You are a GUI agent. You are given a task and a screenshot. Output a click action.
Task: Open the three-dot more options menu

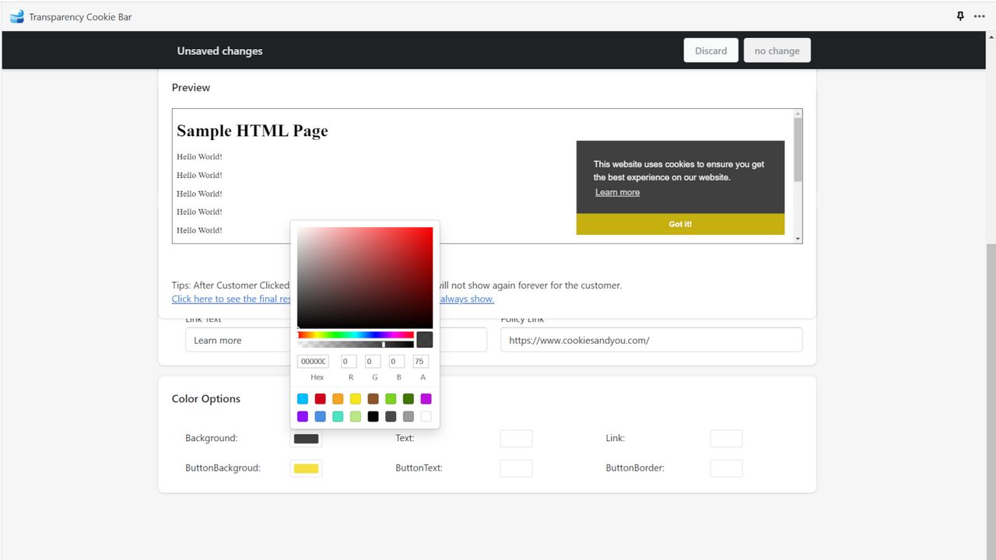[x=979, y=16]
